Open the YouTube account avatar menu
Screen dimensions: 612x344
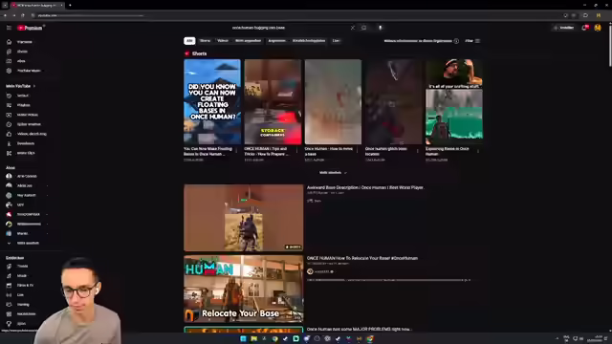598,28
